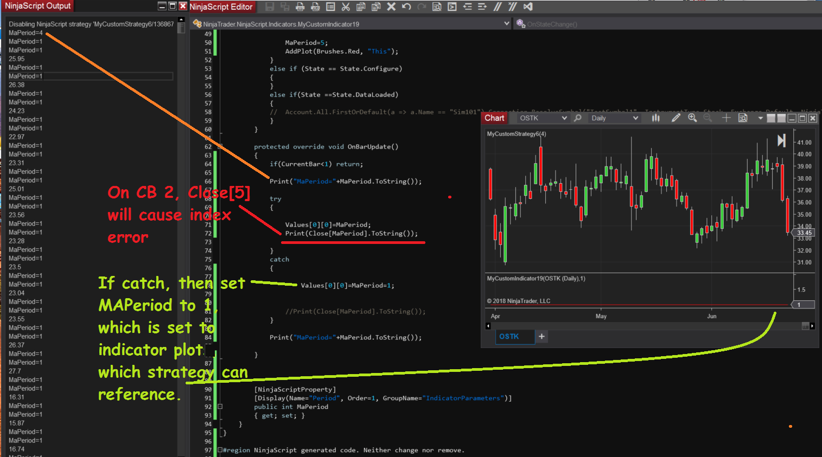Select the drawing tools pencil in Chart toolbar

pyautogui.click(x=676, y=118)
